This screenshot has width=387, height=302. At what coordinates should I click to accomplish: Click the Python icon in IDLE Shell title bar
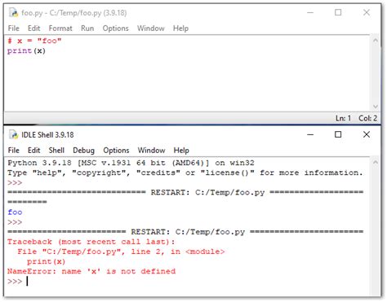(x=13, y=134)
